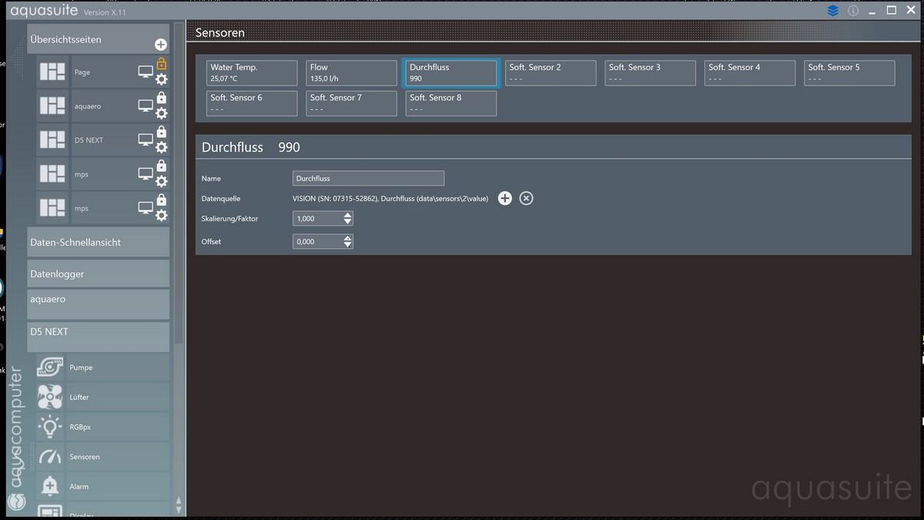Click the Name field containing Durchfluss

(369, 178)
